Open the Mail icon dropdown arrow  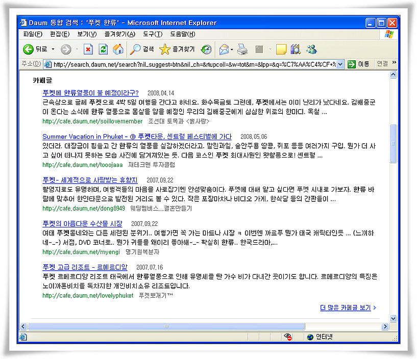232,49
